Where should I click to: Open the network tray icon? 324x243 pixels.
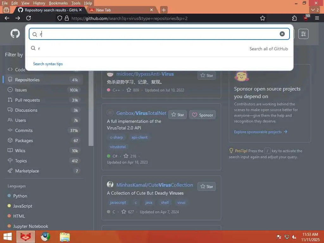(287, 237)
